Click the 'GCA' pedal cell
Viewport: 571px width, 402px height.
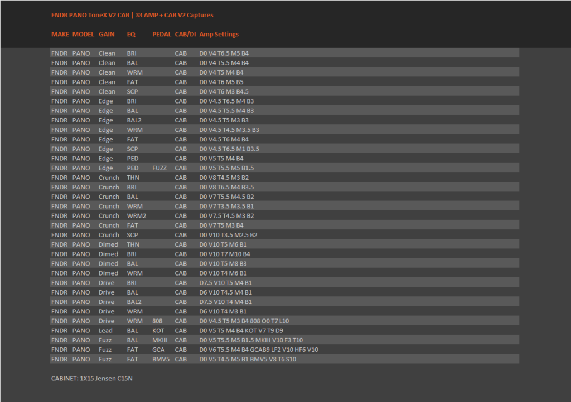click(x=158, y=350)
